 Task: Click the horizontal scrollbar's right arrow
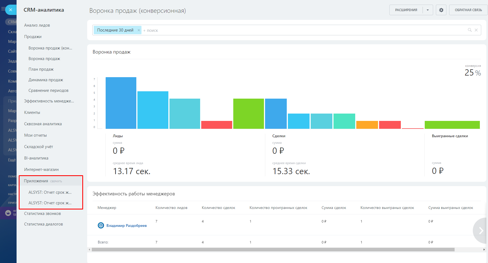[x=484, y=249]
